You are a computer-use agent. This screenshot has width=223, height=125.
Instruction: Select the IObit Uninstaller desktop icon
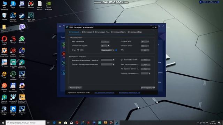(x=13, y=75)
